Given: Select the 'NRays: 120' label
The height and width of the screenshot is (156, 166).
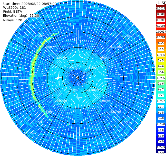Looking at the screenshot, I should point(13,20).
